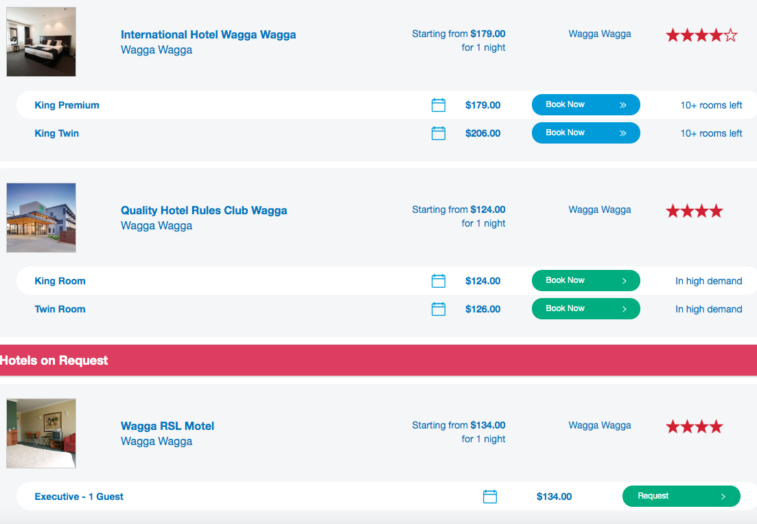Request the Executive - 1 Guest room
The height and width of the screenshot is (524, 757).
682,496
